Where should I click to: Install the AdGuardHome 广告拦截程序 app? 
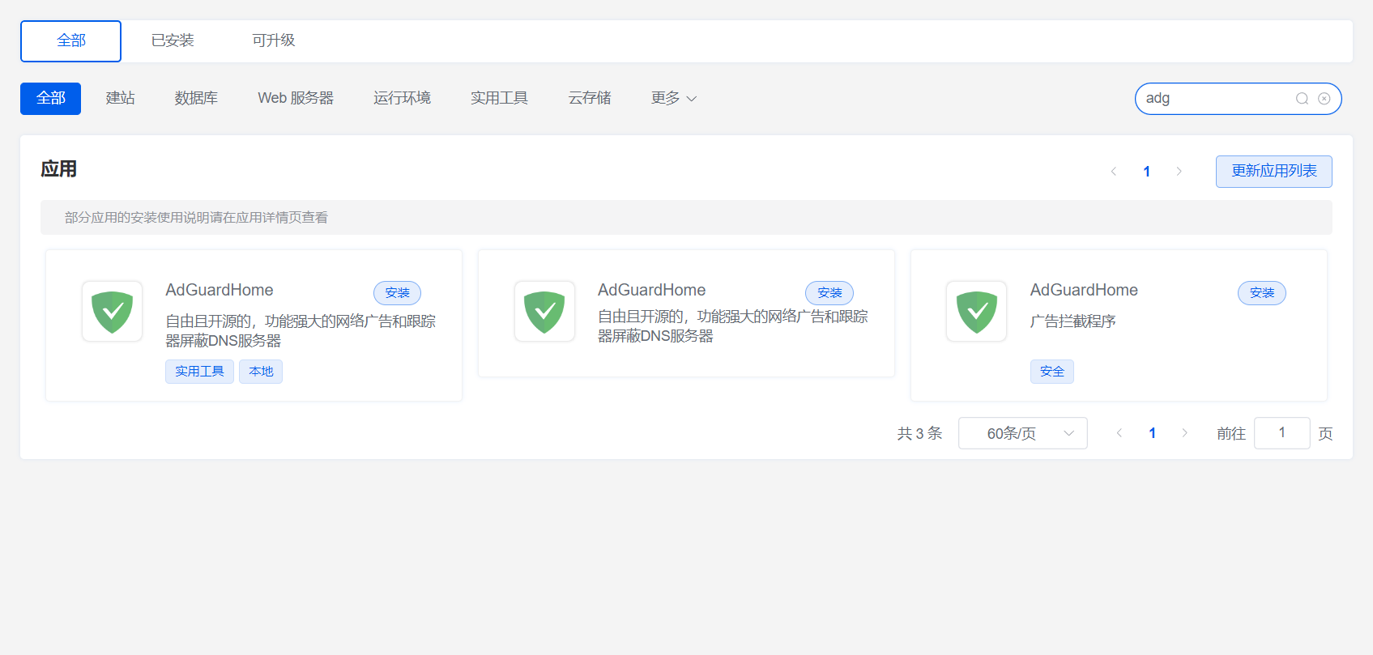point(1262,293)
